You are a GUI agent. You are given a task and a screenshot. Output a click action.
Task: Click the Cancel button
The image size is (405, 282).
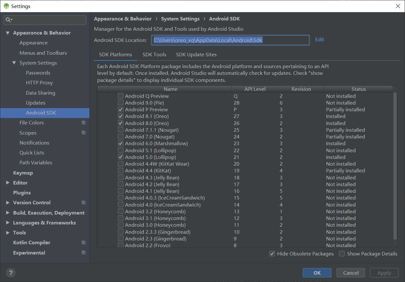point(351,273)
